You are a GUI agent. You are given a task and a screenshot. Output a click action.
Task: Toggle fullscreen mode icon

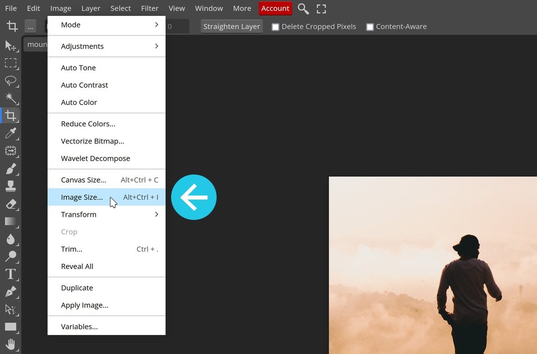click(x=321, y=9)
